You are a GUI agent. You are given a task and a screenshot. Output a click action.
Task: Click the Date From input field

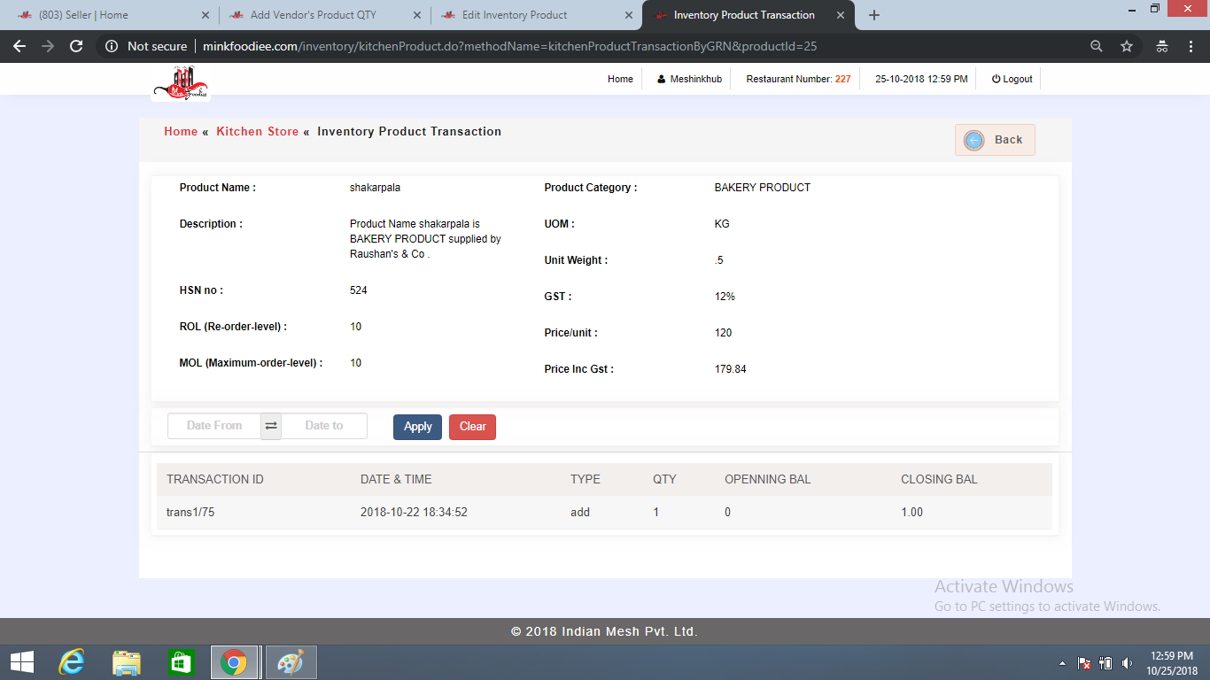[x=214, y=426]
